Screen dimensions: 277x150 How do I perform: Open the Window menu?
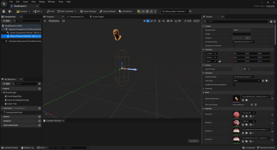(x=51, y=2)
